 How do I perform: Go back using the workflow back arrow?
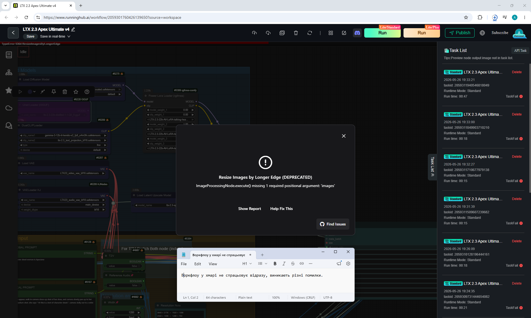click(x=13, y=33)
